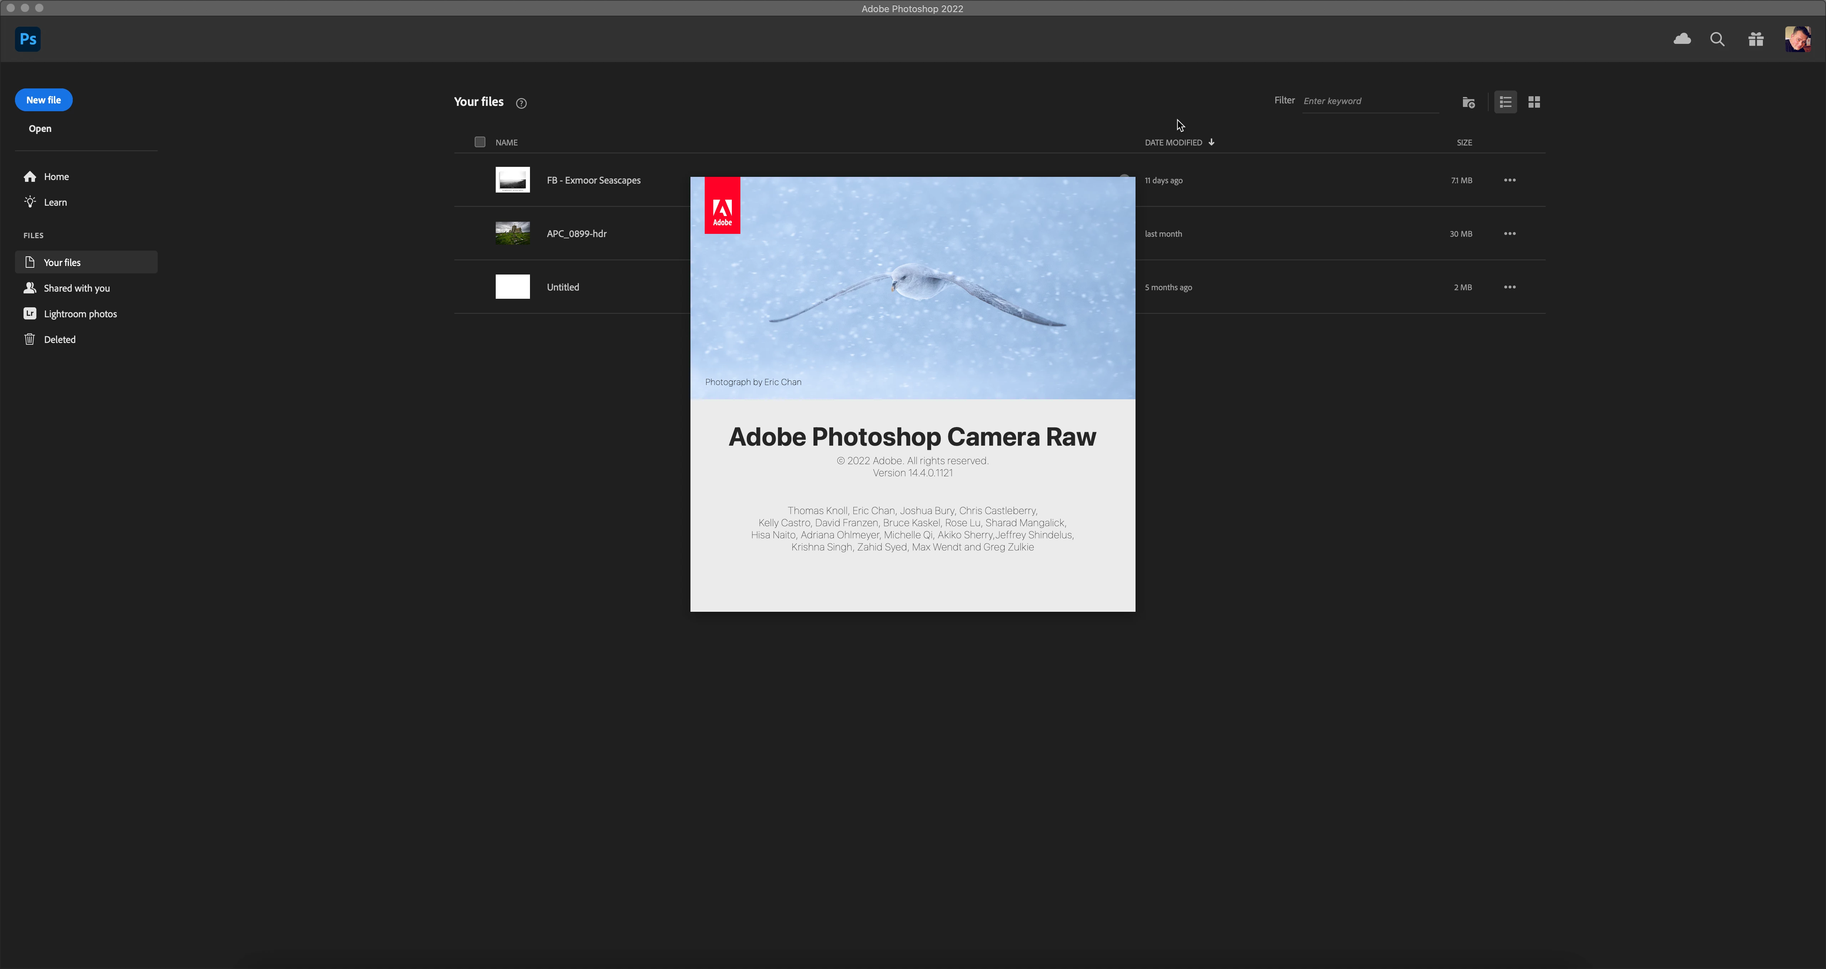Switch to grid view layout
This screenshot has width=1826, height=969.
point(1534,102)
